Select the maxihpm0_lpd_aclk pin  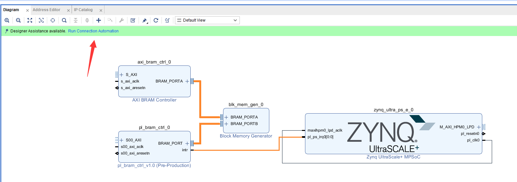[325, 130]
